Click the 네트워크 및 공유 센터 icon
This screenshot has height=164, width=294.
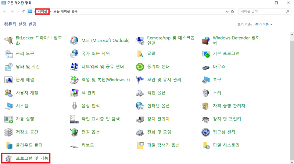[x=74, y=67]
